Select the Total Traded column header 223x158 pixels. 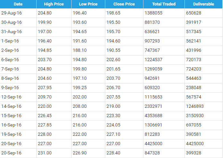click(164, 4)
